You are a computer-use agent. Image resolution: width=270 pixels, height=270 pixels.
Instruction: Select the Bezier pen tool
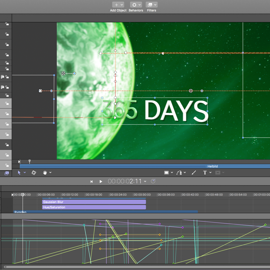pos(179,172)
